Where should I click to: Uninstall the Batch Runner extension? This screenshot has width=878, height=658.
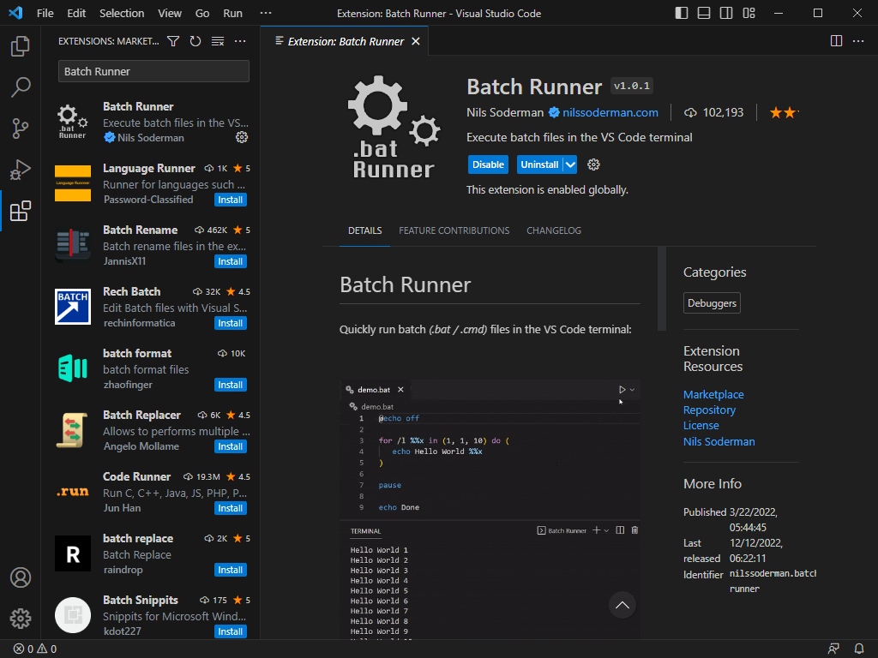point(540,164)
